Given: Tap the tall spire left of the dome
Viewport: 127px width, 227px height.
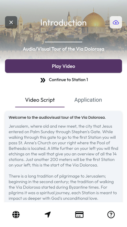Looking at the screenshot, I should (x=69, y=17).
